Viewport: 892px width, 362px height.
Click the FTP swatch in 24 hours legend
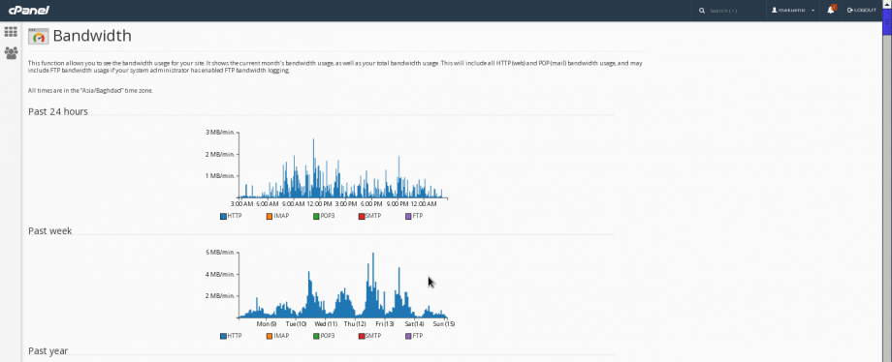408,216
